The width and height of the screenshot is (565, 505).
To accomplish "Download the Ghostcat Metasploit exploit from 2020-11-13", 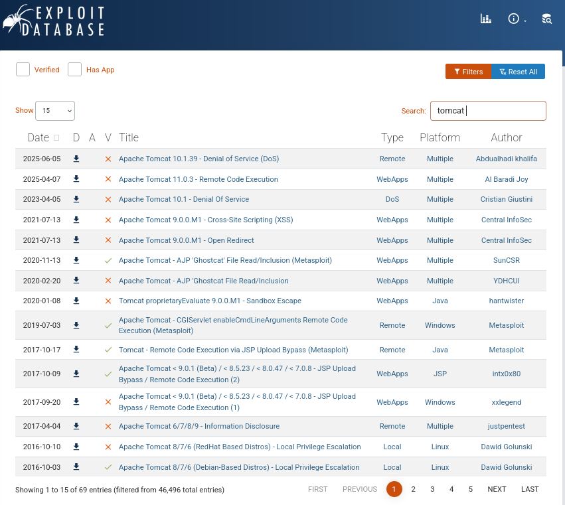I will 76,260.
